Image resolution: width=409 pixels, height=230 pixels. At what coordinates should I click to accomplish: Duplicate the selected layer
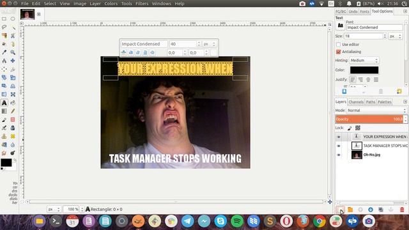point(381,210)
